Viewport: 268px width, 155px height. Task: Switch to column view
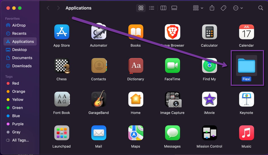point(163,8)
